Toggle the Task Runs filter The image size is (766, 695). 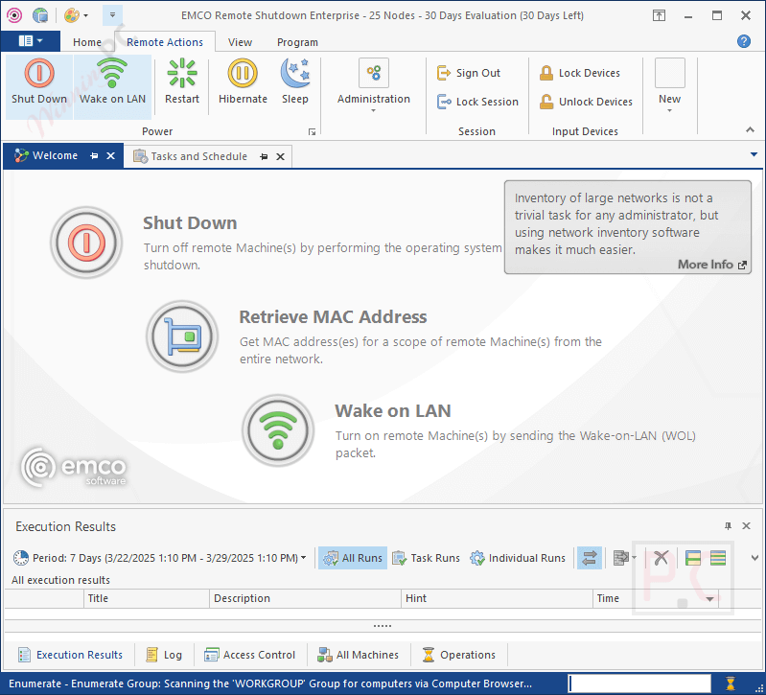[x=426, y=558]
